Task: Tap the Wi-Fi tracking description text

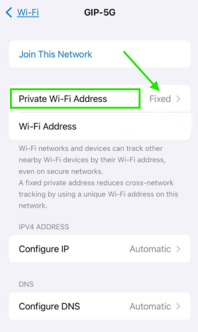Action: click(92, 160)
